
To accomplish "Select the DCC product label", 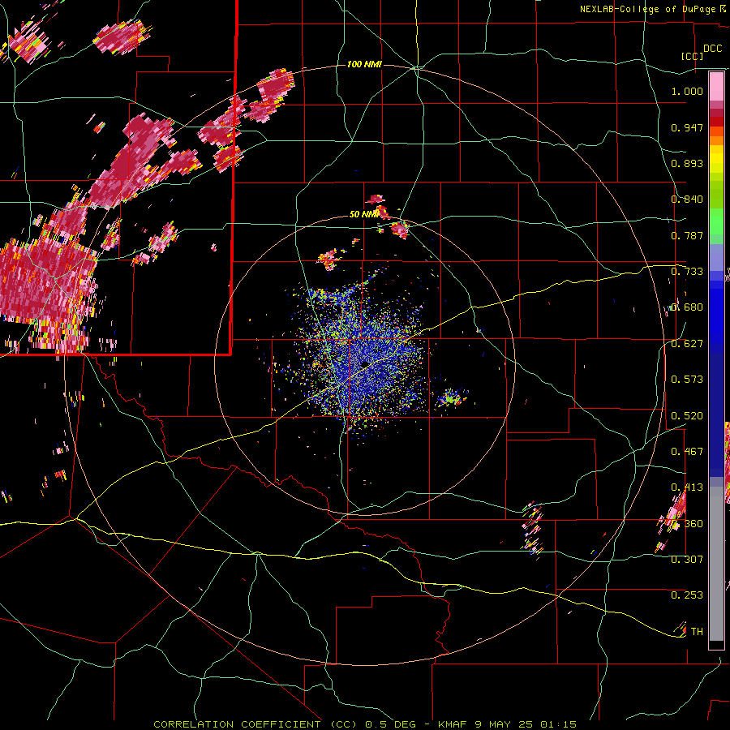I will click(712, 49).
